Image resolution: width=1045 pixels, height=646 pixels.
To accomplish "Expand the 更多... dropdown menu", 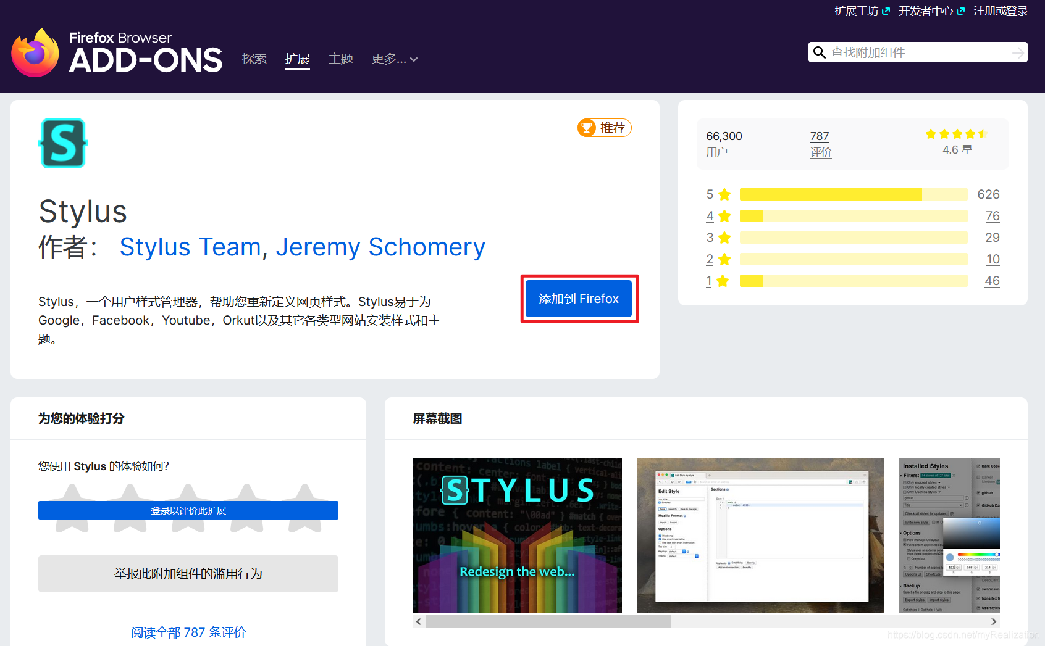I will (395, 59).
